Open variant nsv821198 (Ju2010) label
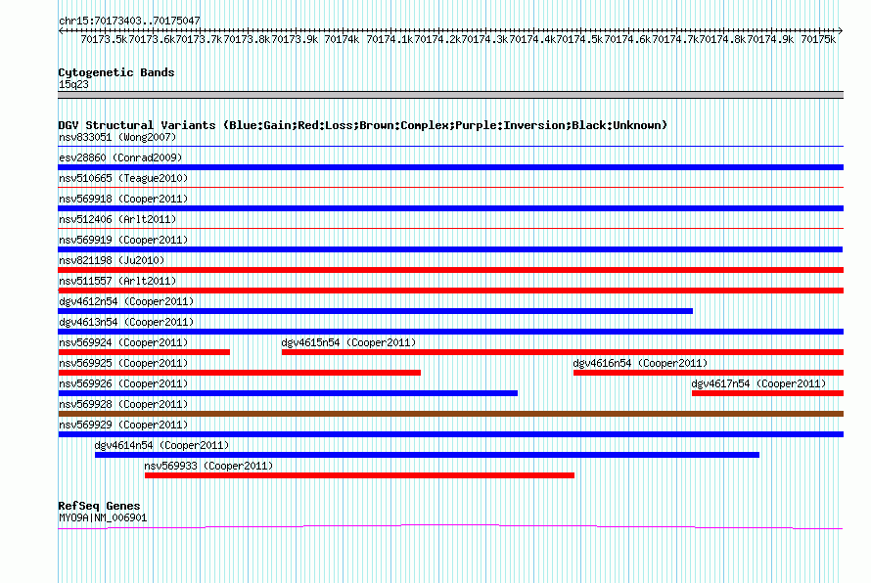The width and height of the screenshot is (871, 583). tap(112, 260)
